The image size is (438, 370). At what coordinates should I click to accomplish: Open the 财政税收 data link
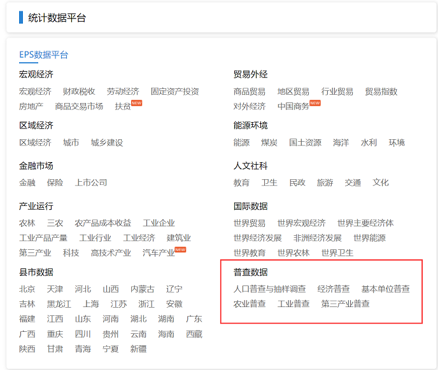[x=79, y=92]
